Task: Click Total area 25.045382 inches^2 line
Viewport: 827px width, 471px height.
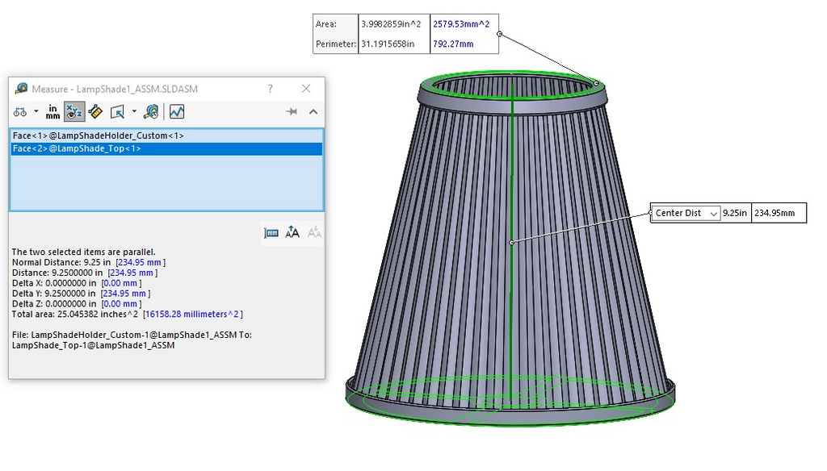Action: click(x=127, y=314)
